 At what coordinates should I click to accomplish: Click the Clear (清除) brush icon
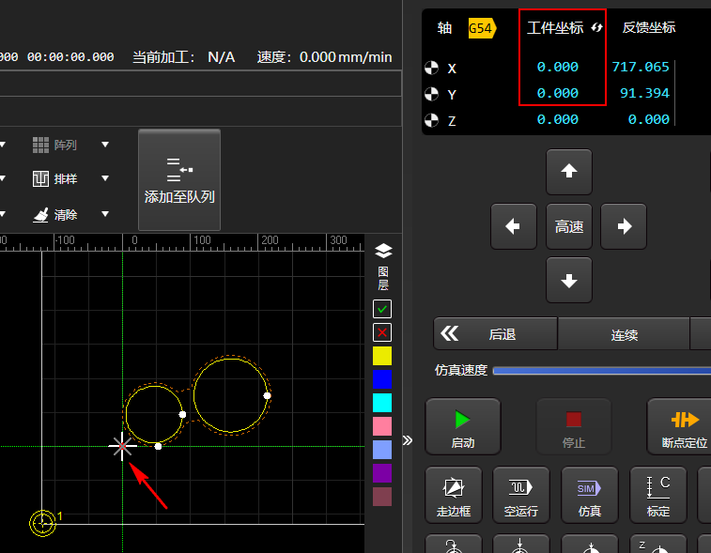(x=40, y=214)
